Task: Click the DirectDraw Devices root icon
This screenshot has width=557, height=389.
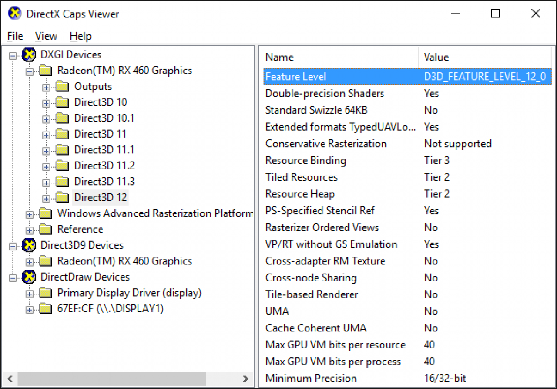Action: pyautogui.click(x=28, y=277)
